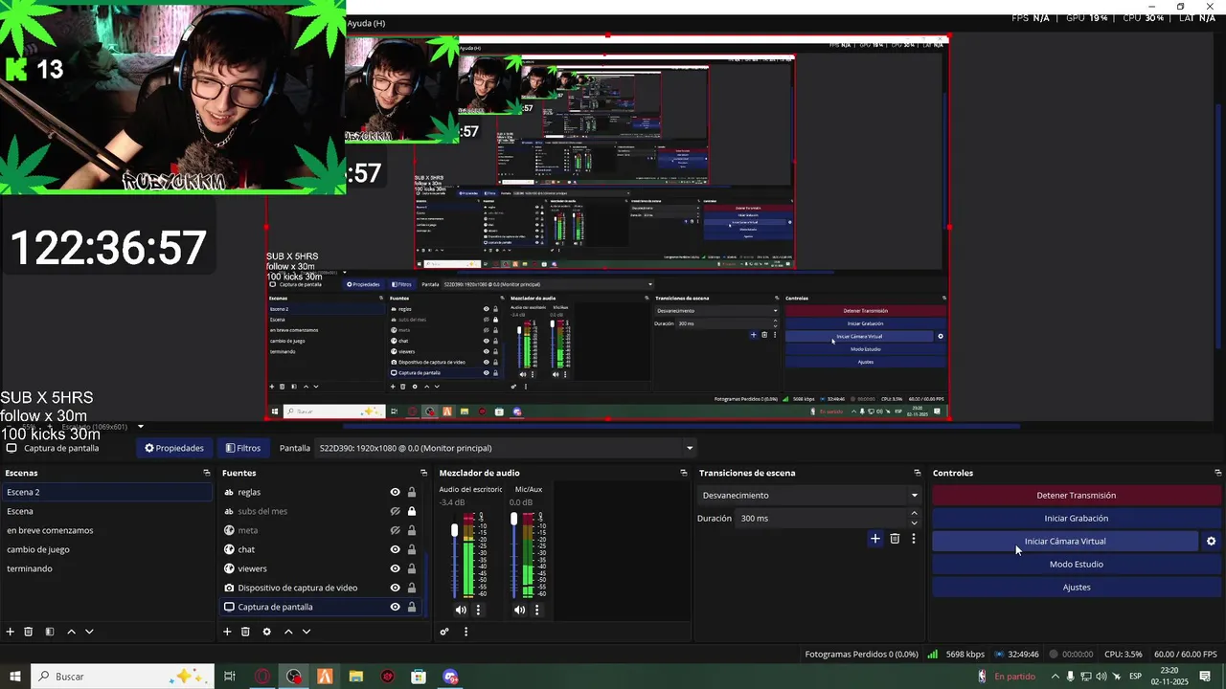Open Ajustes from Controles
Viewport: 1226px width, 689px height.
(1076, 588)
